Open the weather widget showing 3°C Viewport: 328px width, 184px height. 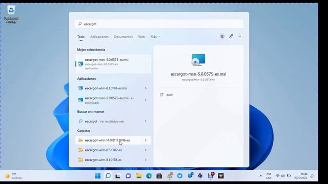click(x=14, y=176)
